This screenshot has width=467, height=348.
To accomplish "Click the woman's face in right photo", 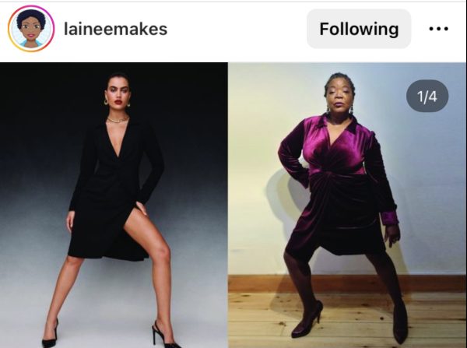I will (x=339, y=96).
